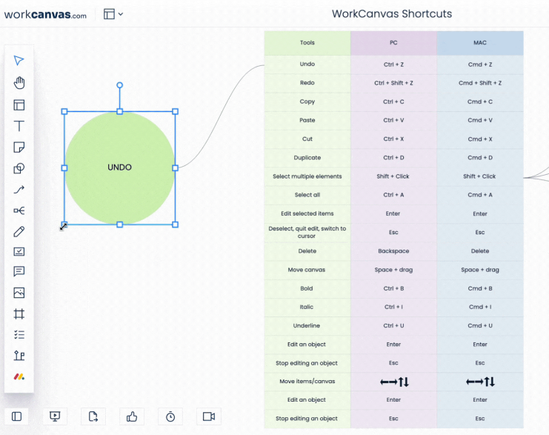Viewport: 549px width, 435px height.
Task: Select the 'Cmd + A' cell
Action: click(480, 195)
